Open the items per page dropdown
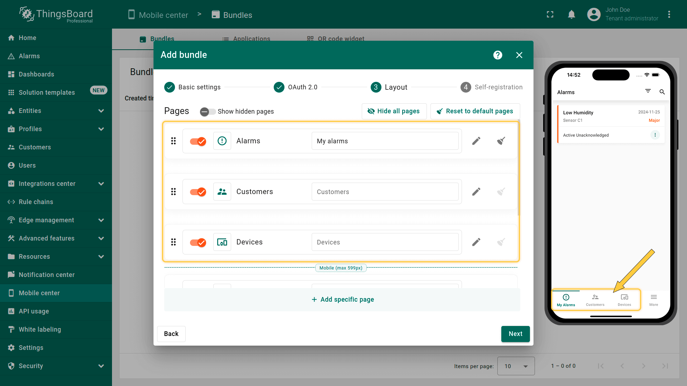 coord(516,366)
